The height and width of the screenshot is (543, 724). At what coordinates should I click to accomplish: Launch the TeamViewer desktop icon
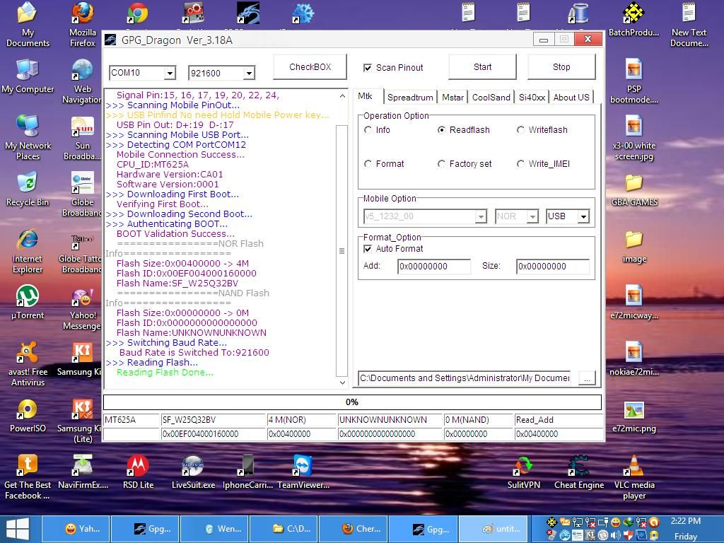[x=303, y=467]
